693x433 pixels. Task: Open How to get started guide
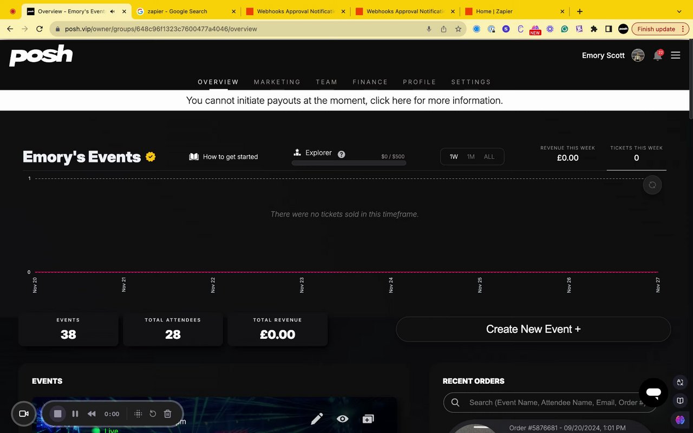point(224,157)
